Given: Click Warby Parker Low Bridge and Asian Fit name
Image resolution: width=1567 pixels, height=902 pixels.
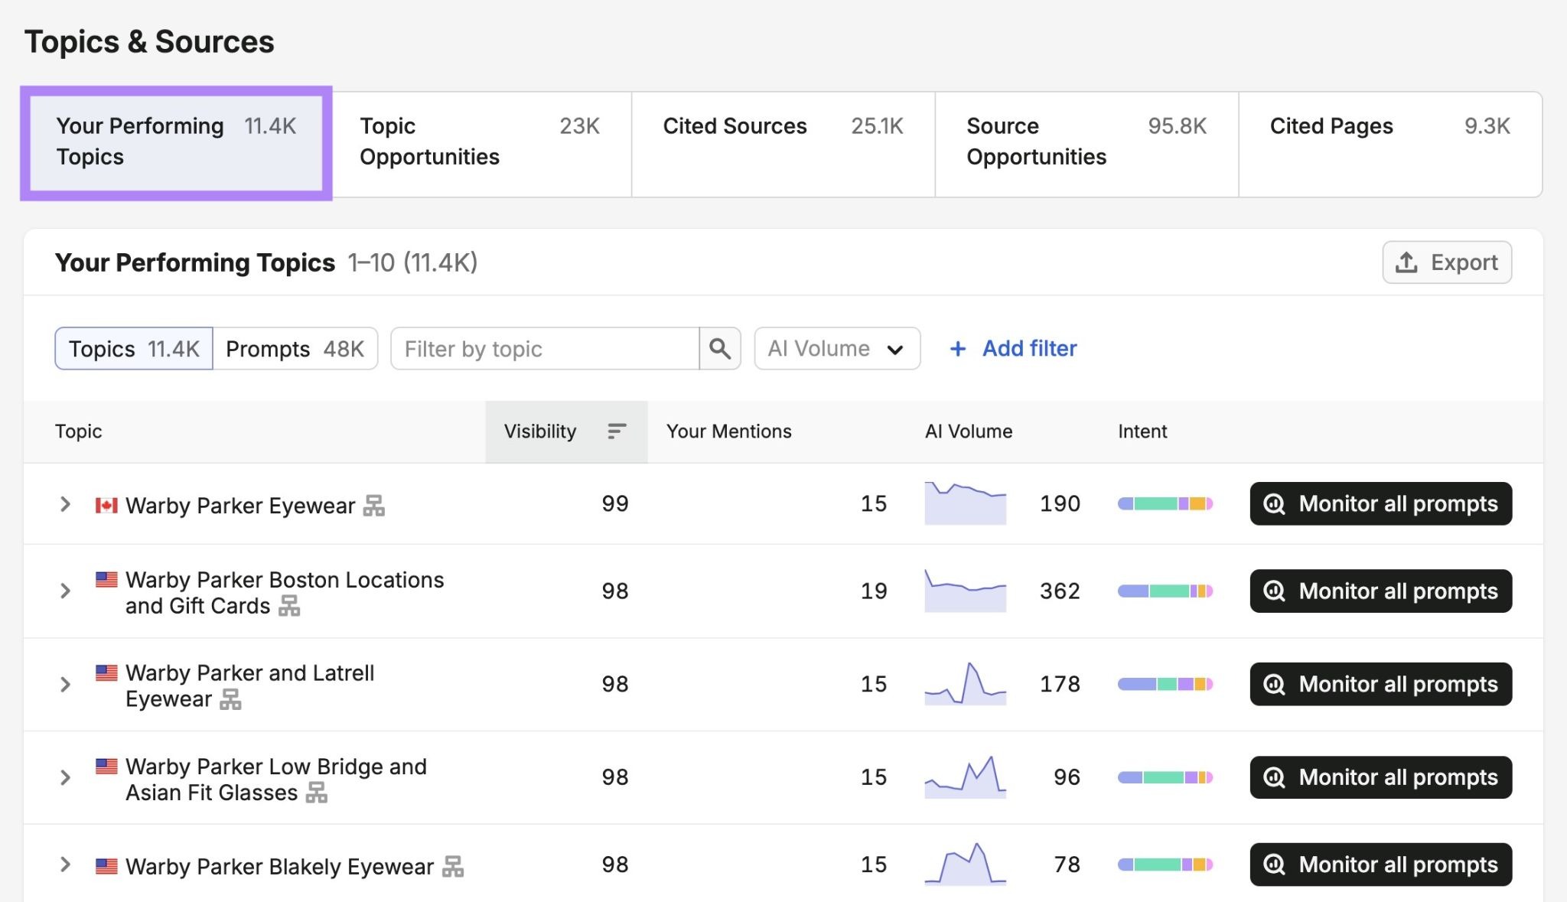Looking at the screenshot, I should pyautogui.click(x=276, y=780).
